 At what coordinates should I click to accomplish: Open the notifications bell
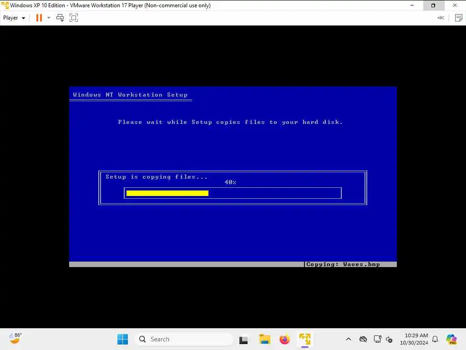[435, 339]
